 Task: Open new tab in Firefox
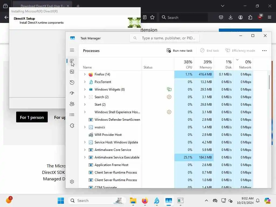(78, 6)
